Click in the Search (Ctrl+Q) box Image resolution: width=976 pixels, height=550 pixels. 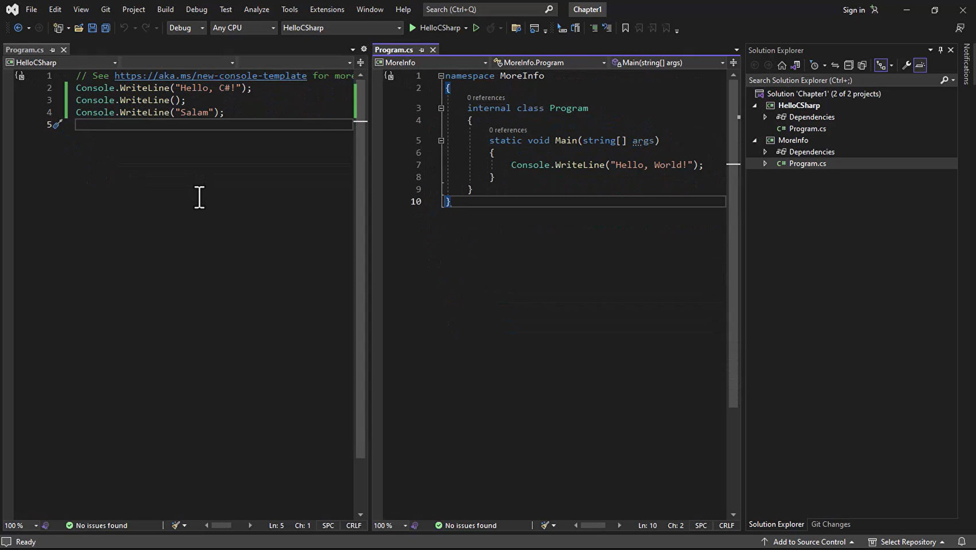coord(490,9)
